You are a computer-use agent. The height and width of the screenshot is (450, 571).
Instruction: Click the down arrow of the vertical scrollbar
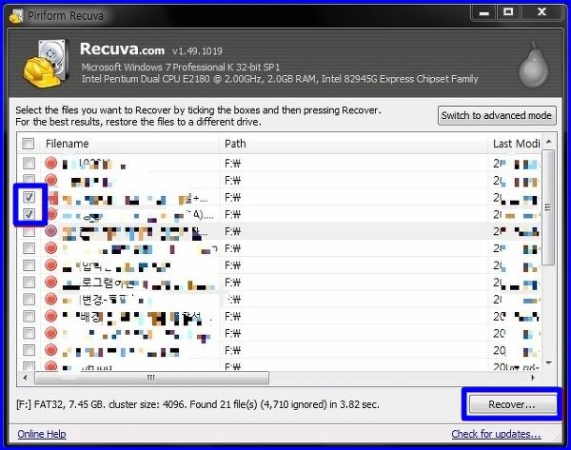549,363
